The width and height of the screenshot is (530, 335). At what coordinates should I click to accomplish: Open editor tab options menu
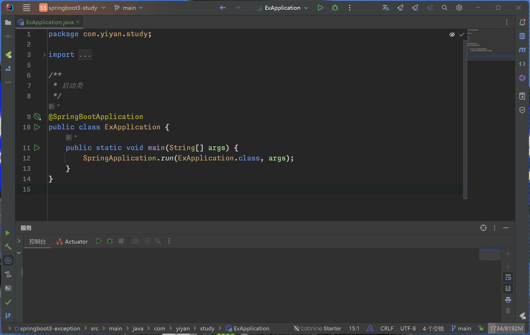(x=507, y=22)
